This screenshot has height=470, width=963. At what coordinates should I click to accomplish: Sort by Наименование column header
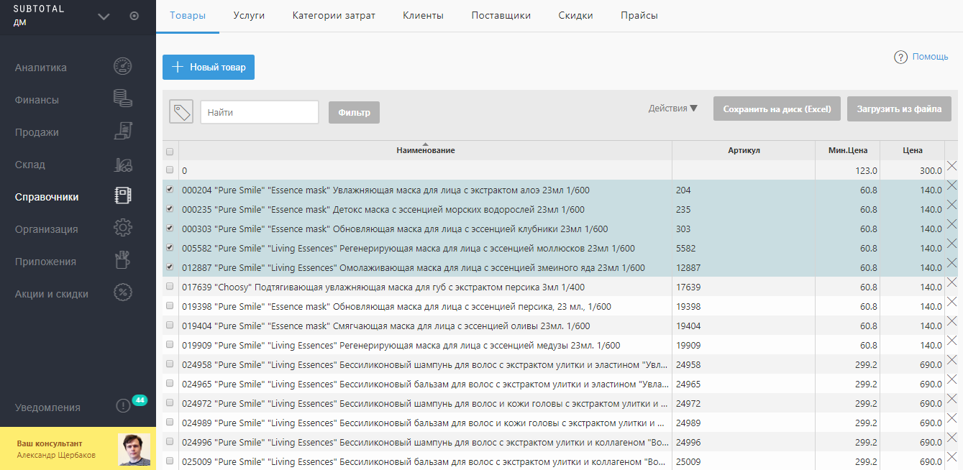point(425,150)
